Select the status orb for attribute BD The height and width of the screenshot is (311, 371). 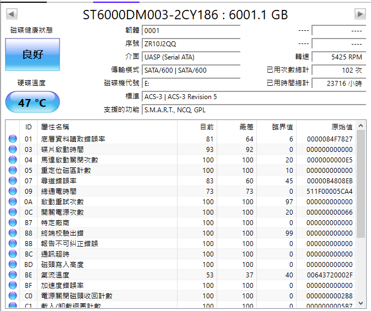pos(13,264)
